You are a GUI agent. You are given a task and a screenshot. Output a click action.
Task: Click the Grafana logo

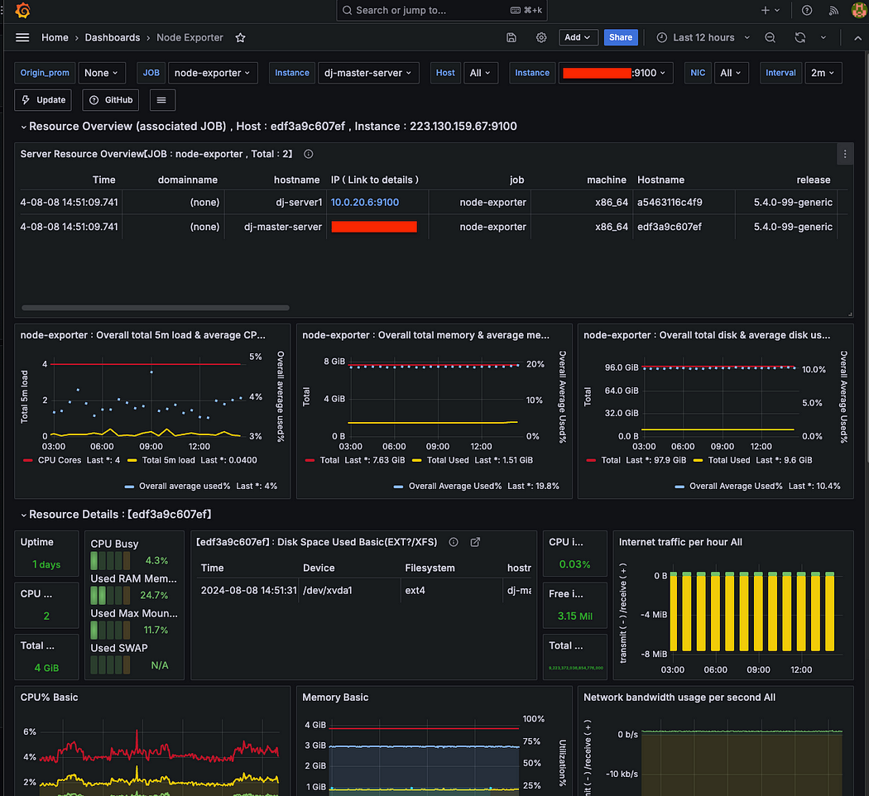[22, 11]
